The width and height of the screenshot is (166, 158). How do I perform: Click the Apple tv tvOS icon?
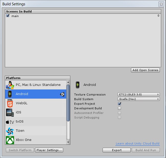[x=10, y=122]
